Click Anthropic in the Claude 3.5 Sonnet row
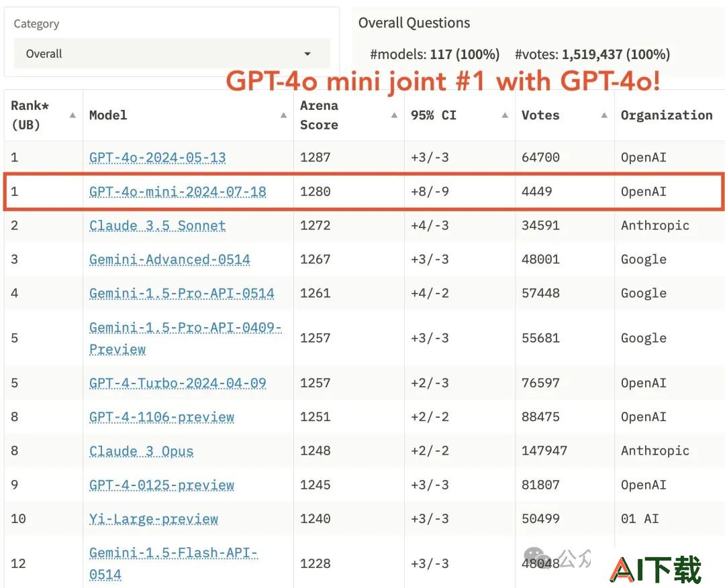 coord(655,225)
